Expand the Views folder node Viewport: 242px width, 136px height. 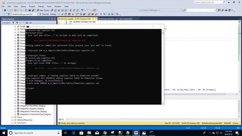12,117
